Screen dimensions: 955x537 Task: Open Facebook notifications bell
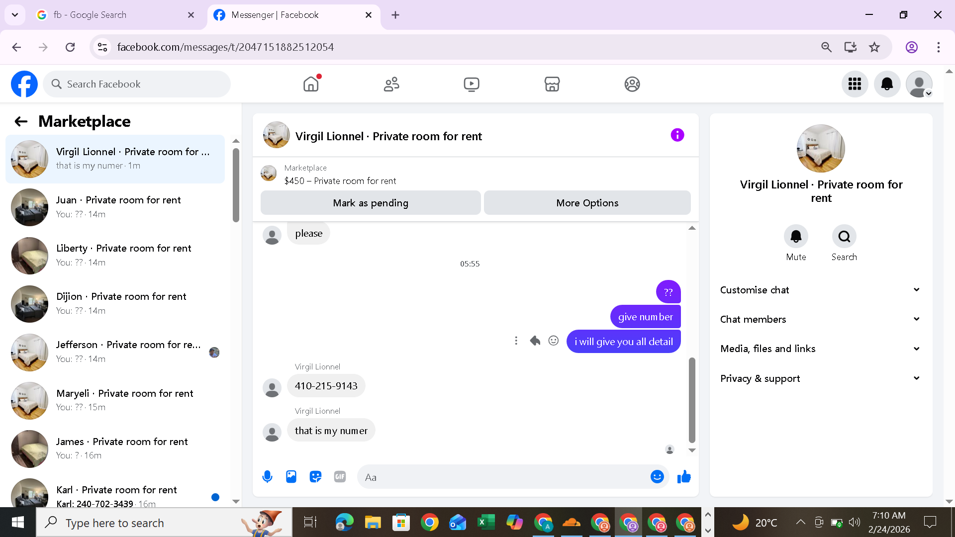(887, 84)
